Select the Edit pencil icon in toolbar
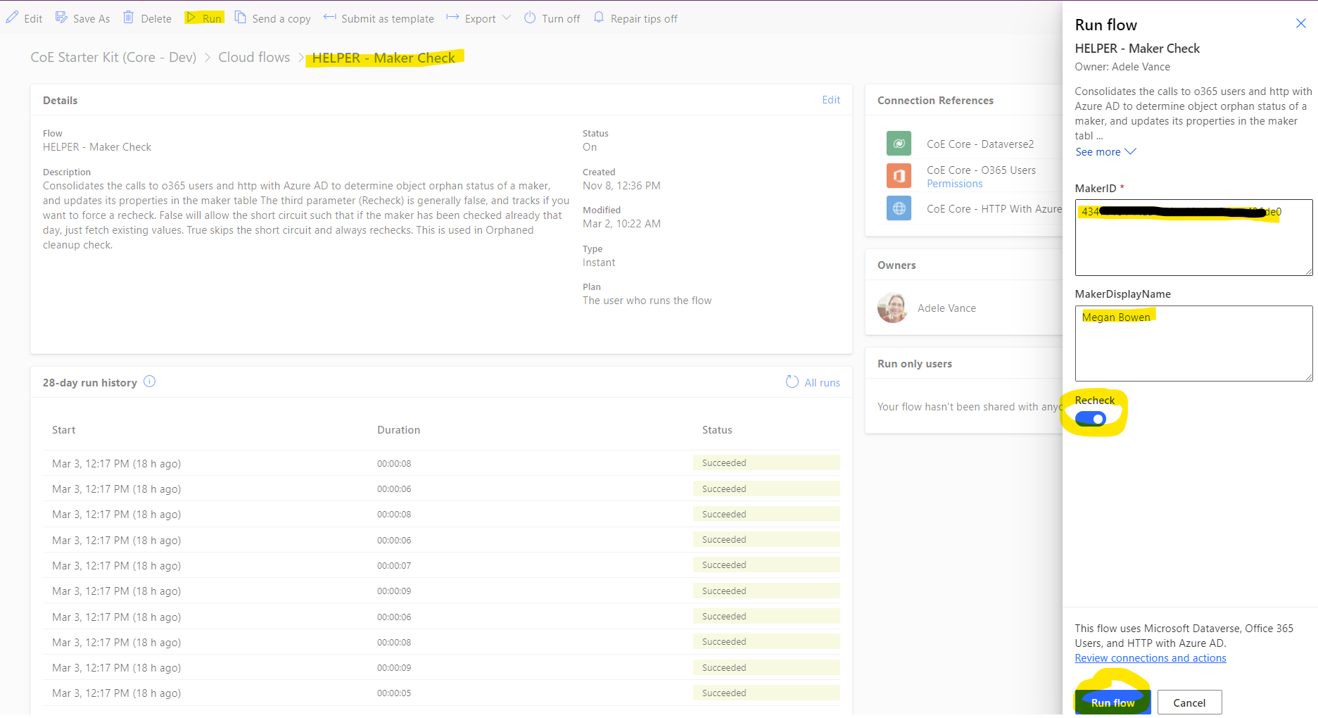The image size is (1318, 718). [x=12, y=18]
